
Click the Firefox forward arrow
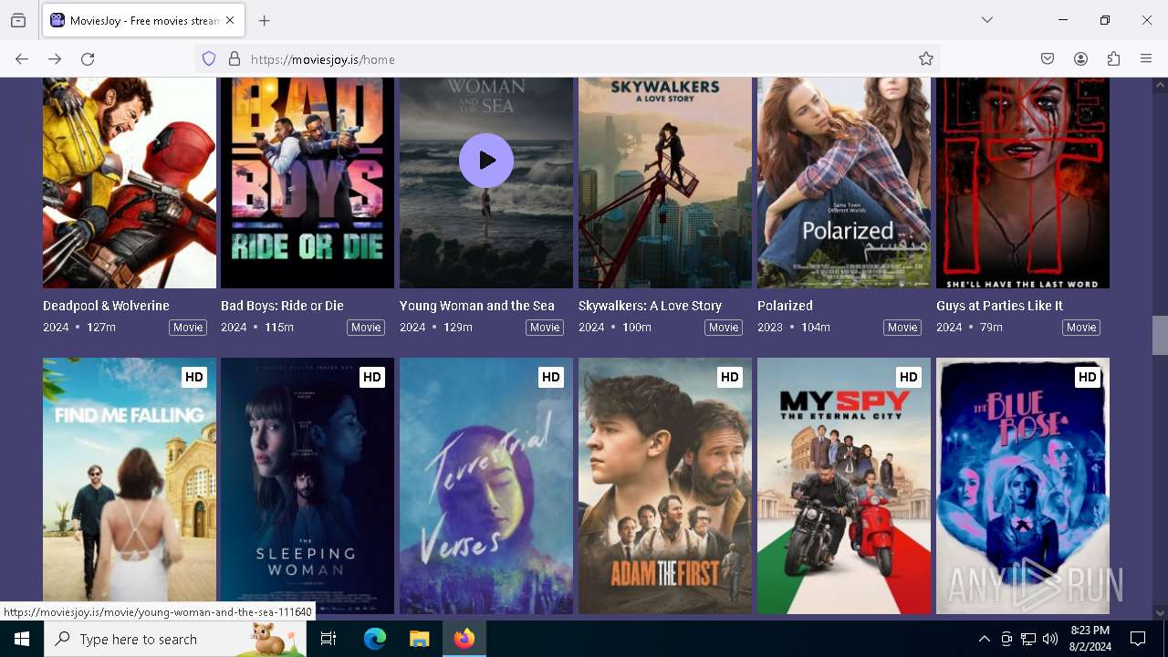pos(55,59)
